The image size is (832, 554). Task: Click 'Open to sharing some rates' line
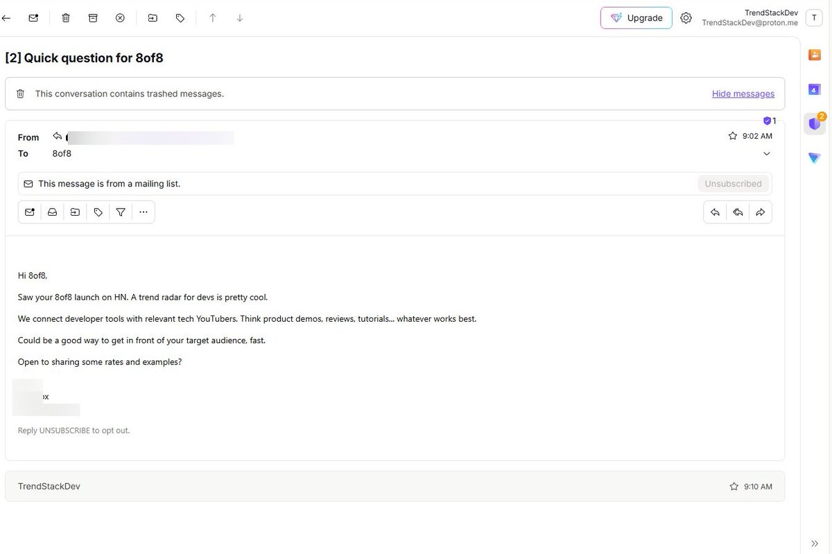tap(100, 362)
